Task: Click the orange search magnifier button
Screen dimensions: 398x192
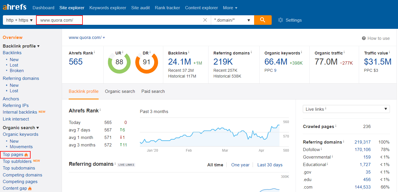Action: tap(262, 20)
